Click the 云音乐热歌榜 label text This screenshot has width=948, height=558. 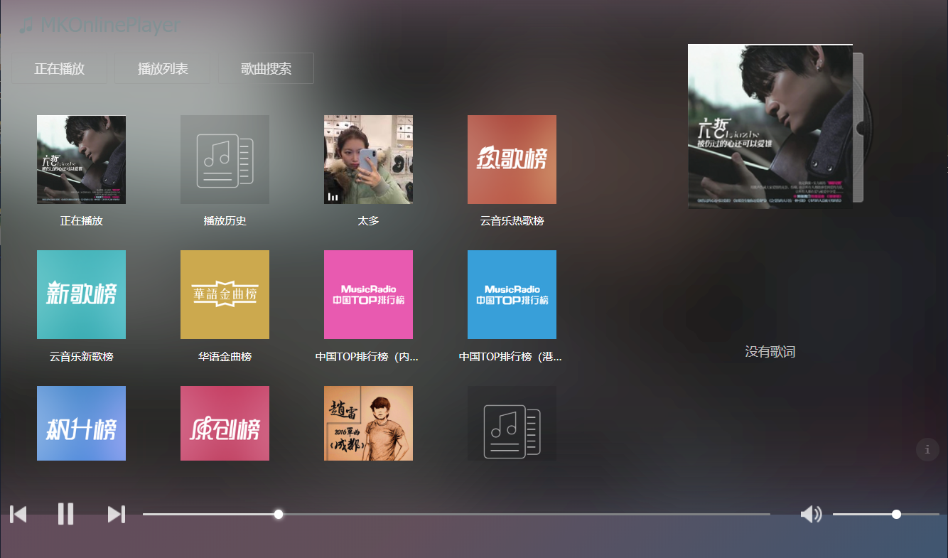click(512, 221)
